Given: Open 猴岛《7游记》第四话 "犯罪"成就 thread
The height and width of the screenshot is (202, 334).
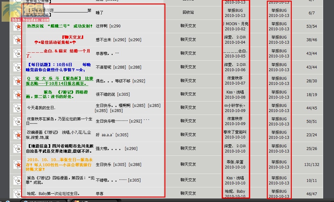Looking at the screenshot, I should pos(60,180).
